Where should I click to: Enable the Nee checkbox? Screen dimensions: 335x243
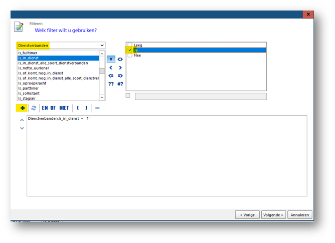pos(130,55)
